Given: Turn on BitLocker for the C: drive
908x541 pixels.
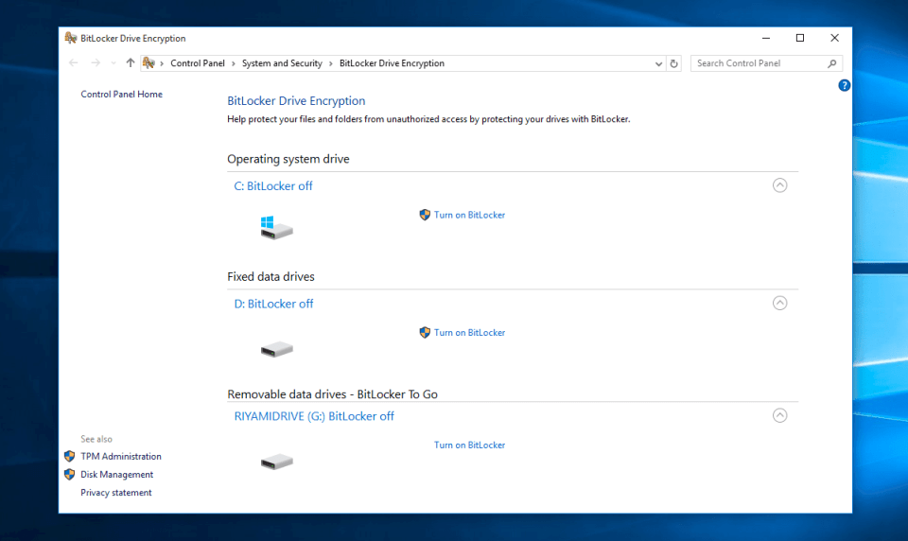Looking at the screenshot, I should point(469,215).
